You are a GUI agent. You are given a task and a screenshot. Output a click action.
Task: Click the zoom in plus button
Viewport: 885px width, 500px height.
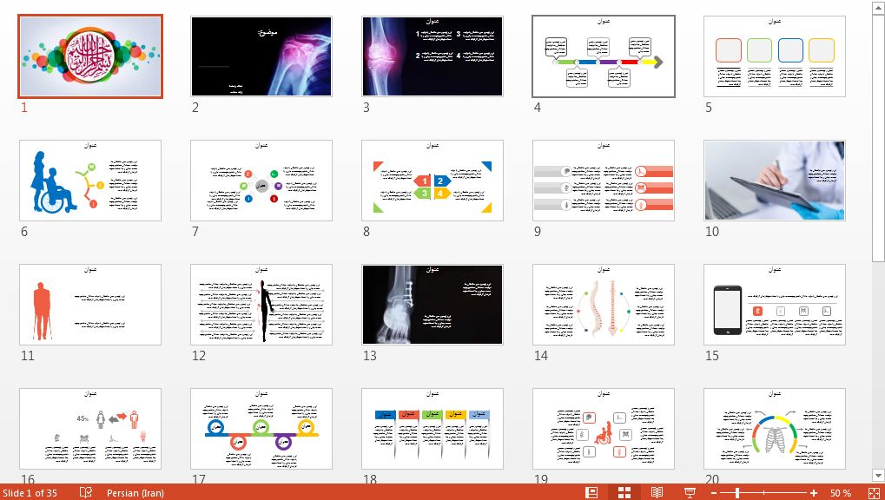[x=814, y=493]
